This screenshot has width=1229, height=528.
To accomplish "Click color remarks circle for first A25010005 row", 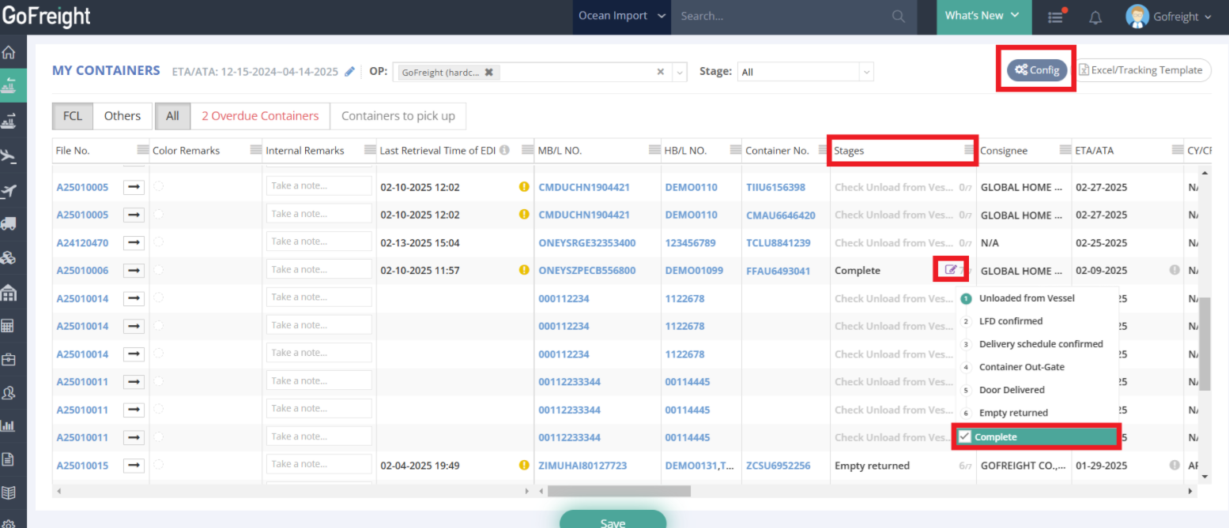I will point(159,187).
